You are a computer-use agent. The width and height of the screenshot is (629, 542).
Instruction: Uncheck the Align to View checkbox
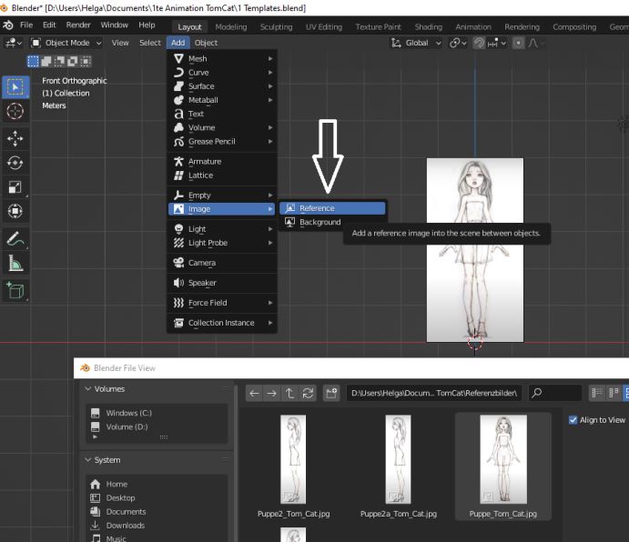pos(573,420)
